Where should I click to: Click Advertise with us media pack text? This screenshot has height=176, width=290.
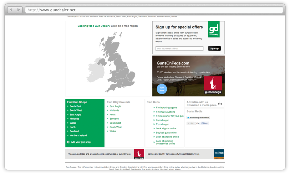(x=201, y=103)
